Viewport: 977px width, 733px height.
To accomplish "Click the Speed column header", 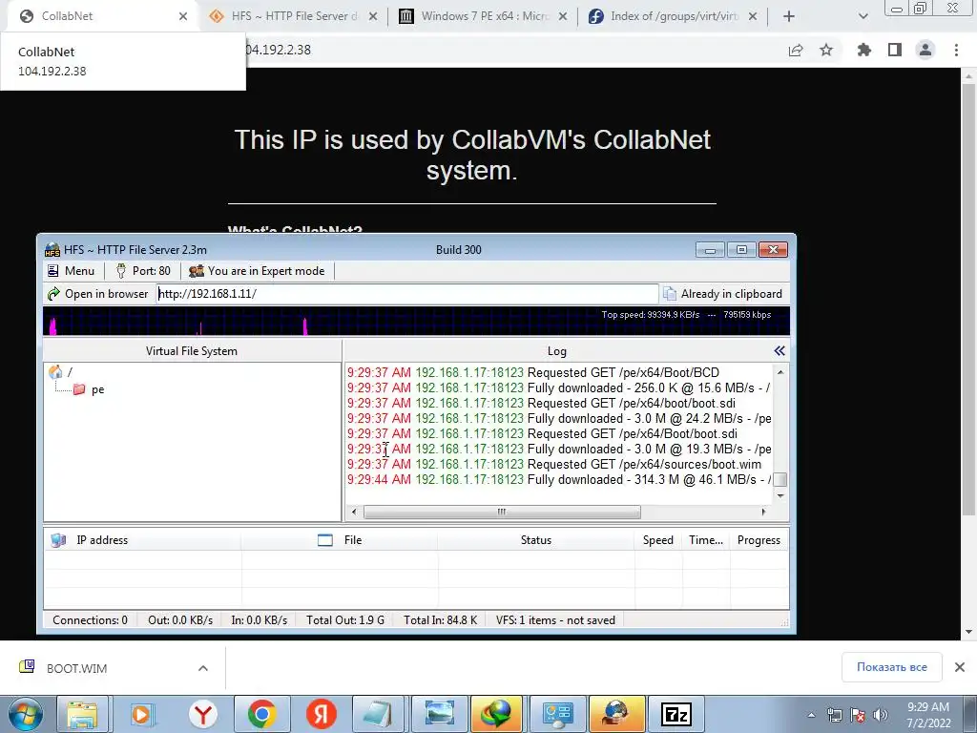I will pos(658,540).
